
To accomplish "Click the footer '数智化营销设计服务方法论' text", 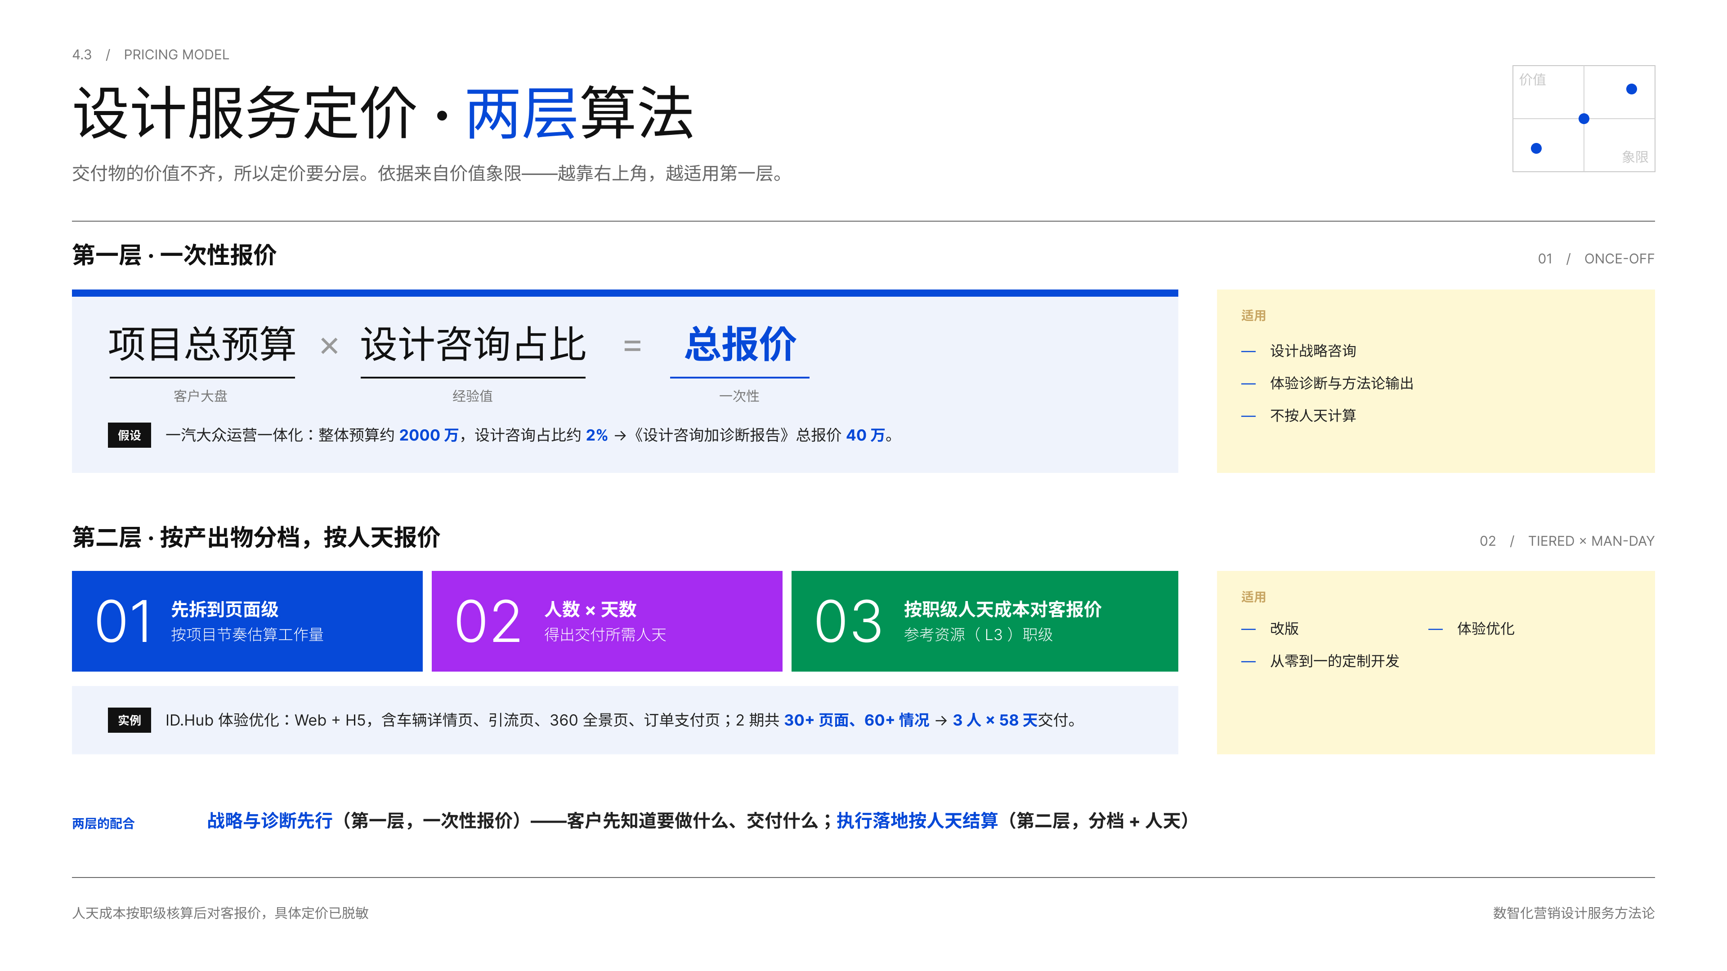I will 1574,913.
